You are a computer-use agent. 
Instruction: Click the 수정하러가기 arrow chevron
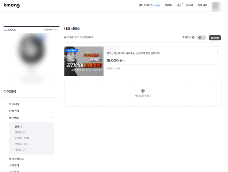click(58, 30)
